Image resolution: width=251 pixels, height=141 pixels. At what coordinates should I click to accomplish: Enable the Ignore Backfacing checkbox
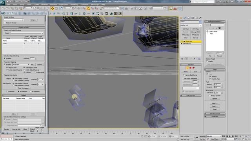coord(184,75)
